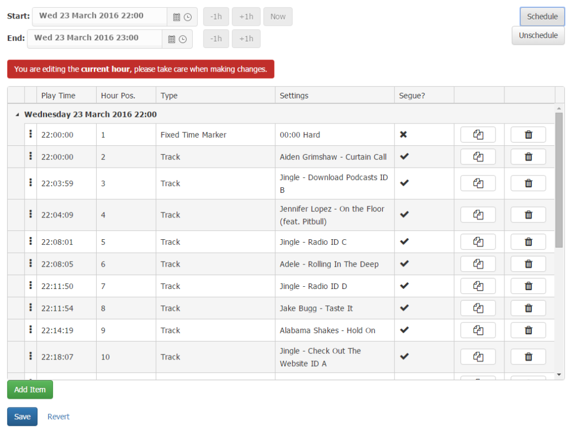Click the Unschedule button

coord(538,35)
